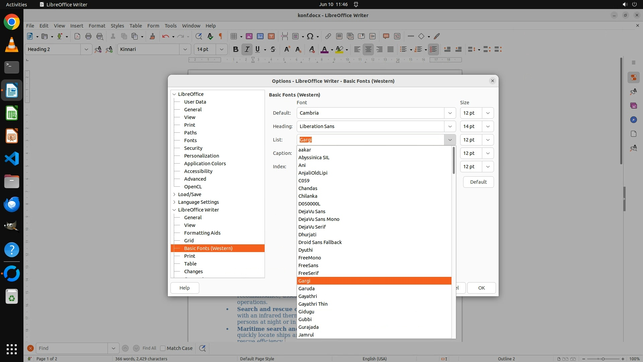
Task: Open the Tools menu
Action: click(x=170, y=26)
